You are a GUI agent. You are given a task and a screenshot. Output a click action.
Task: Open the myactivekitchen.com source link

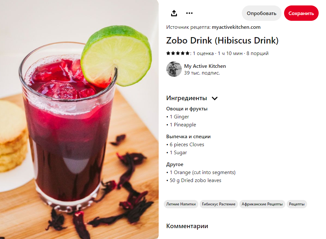pyautogui.click(x=236, y=27)
